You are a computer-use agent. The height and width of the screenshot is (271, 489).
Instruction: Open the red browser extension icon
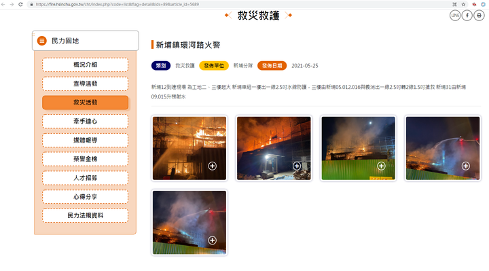tap(474, 4)
